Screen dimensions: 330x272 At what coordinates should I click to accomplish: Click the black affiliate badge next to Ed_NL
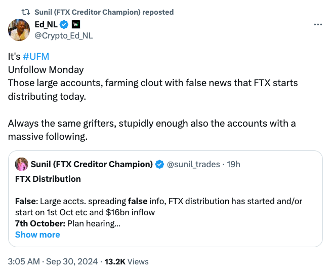coord(76,24)
